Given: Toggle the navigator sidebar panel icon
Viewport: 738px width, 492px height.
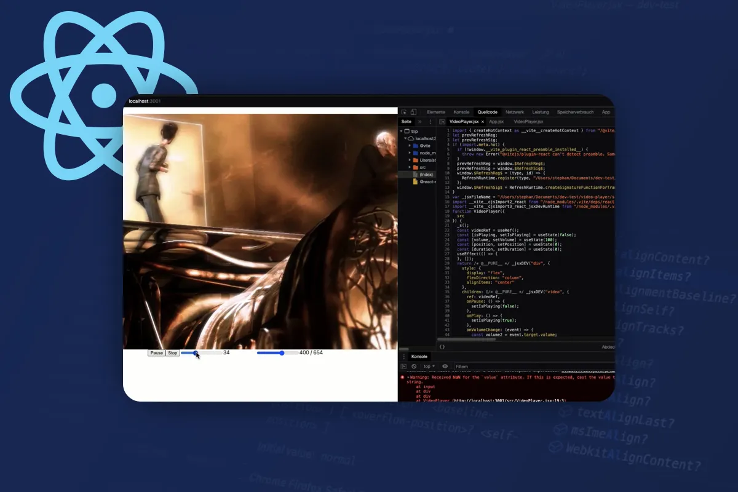Looking at the screenshot, I should (442, 122).
